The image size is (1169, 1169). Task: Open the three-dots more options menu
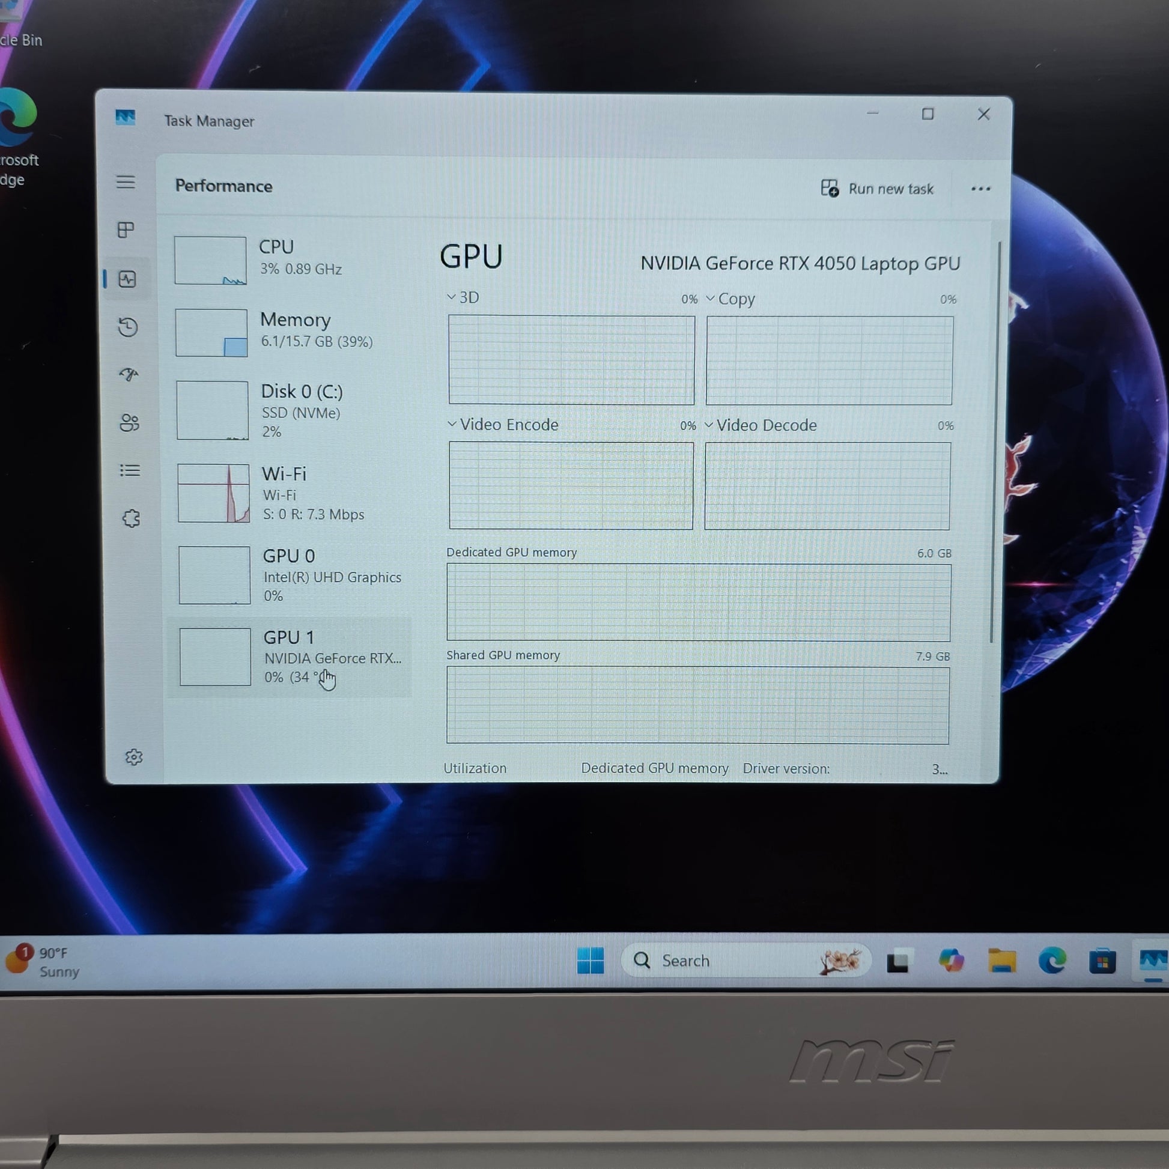click(980, 189)
